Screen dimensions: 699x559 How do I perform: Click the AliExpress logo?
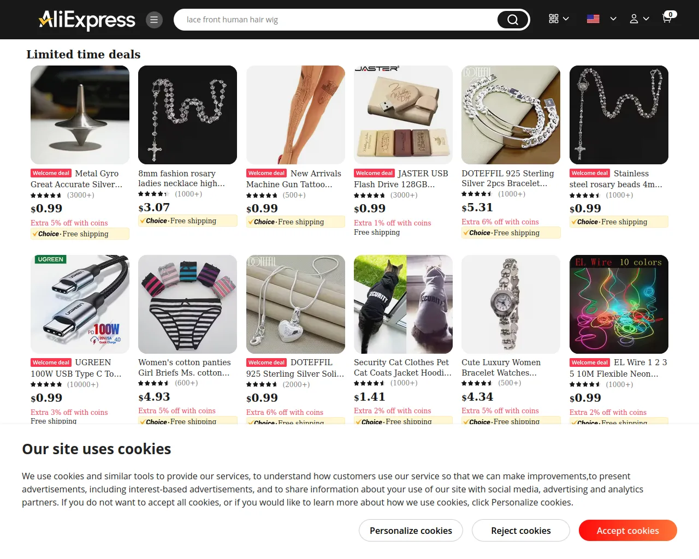coord(87,20)
